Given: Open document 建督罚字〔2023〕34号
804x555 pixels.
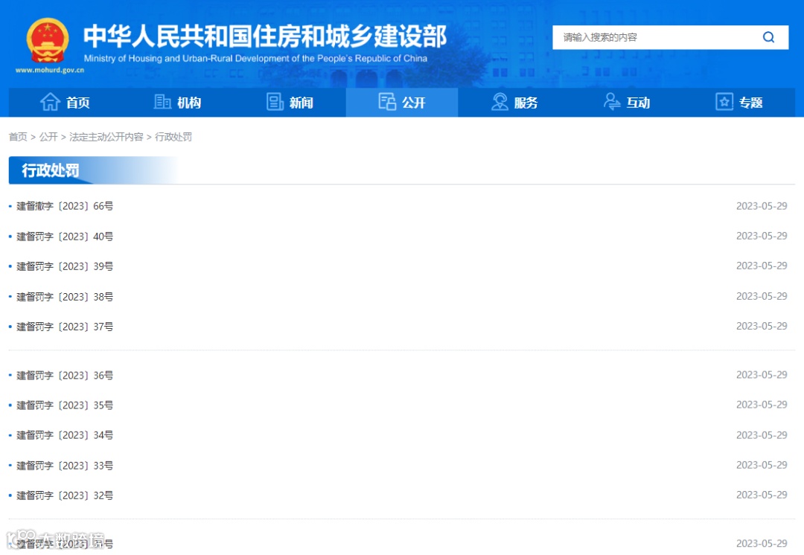Looking at the screenshot, I should coord(65,435).
